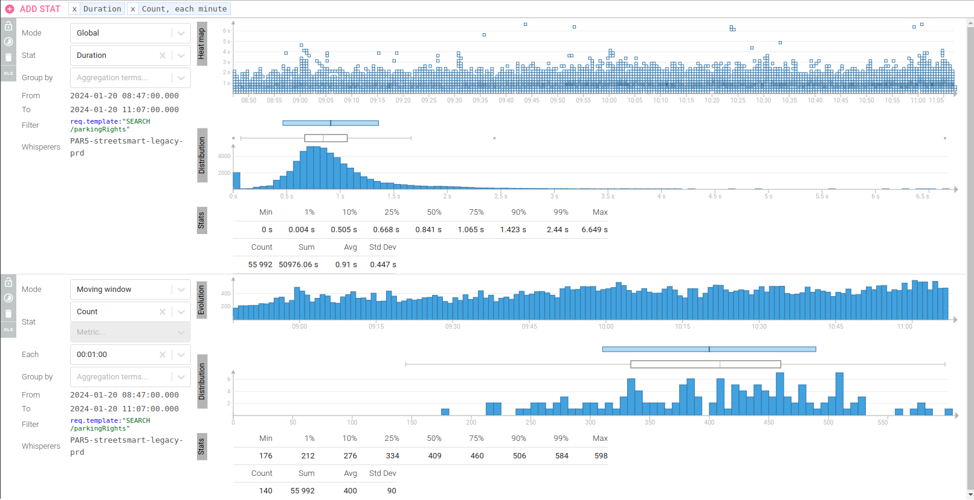Open top panel Group by aggregation dropdown

point(131,78)
